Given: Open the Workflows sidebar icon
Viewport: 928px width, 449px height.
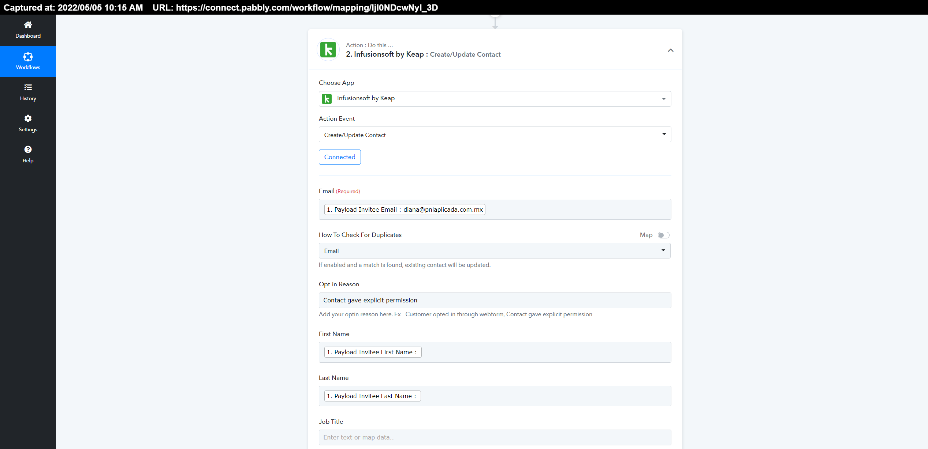Looking at the screenshot, I should [x=28, y=57].
